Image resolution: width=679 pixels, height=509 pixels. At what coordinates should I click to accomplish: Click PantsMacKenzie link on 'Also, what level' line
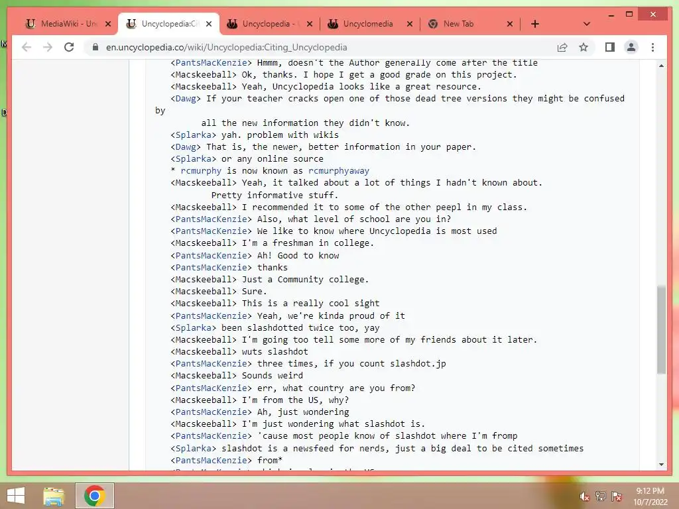tap(211, 219)
